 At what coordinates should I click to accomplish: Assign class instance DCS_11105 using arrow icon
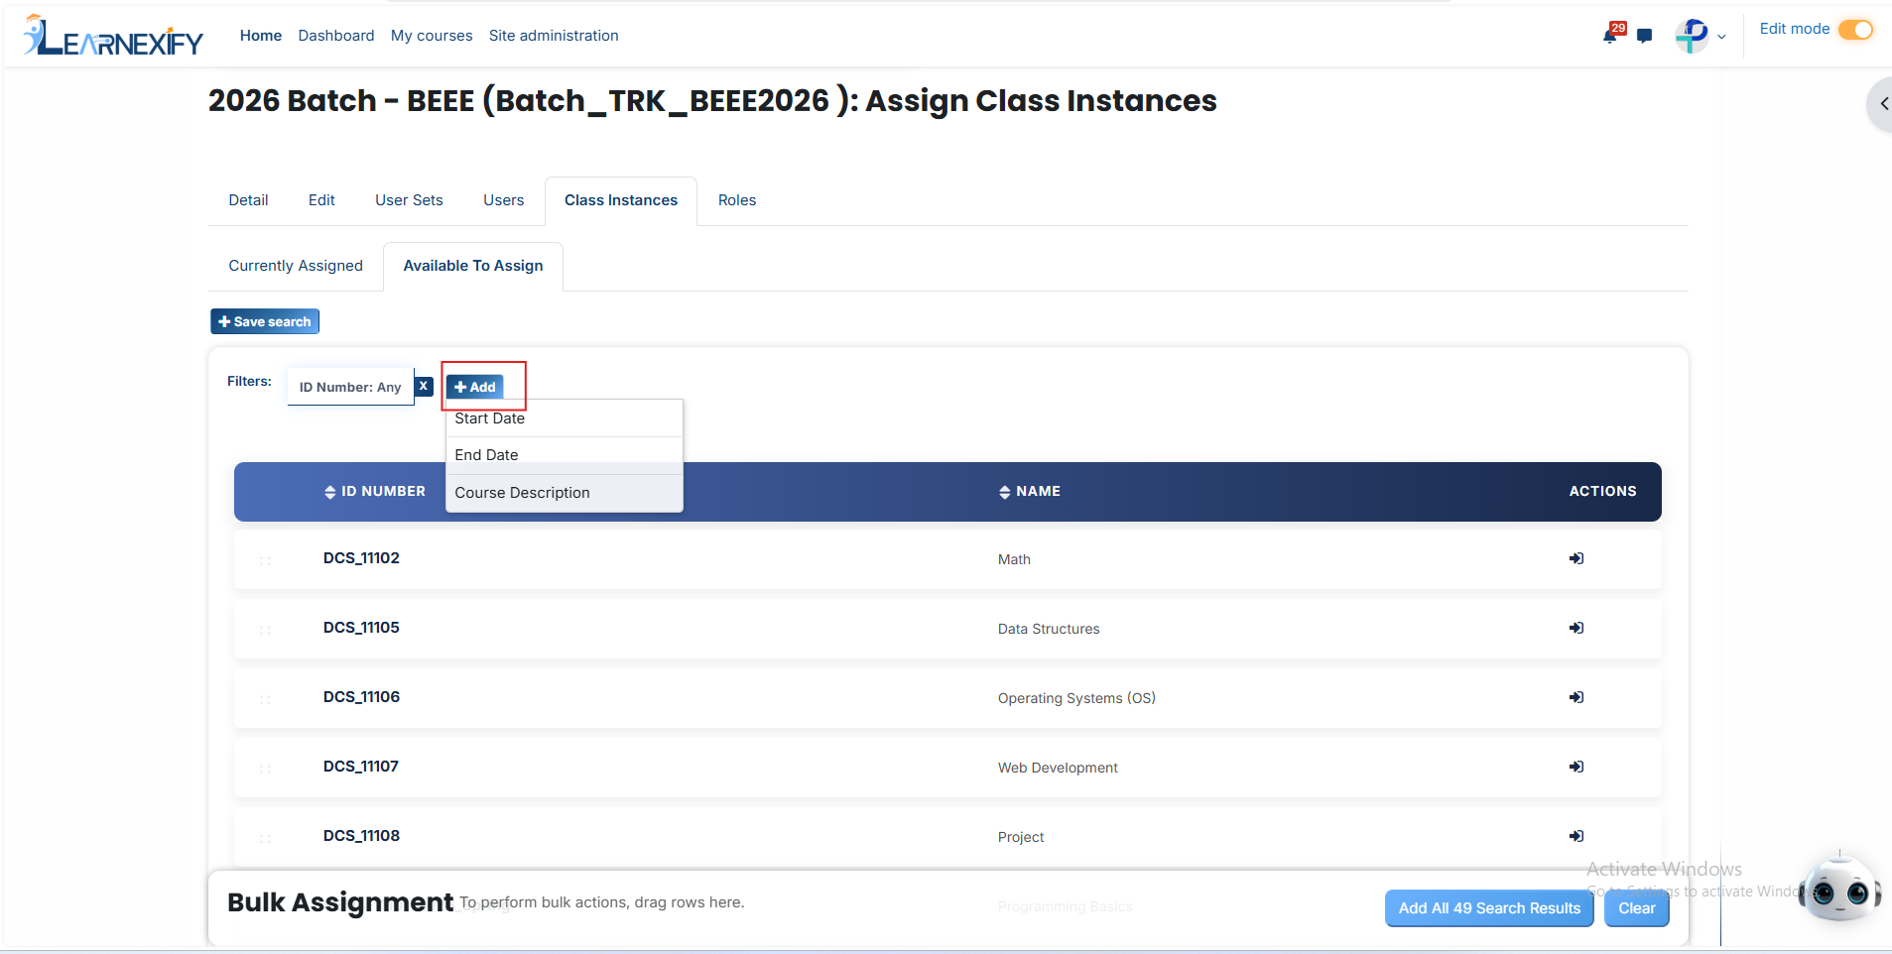[x=1577, y=628]
